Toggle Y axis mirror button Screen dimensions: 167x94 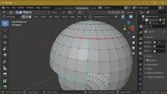(x=115, y=12)
